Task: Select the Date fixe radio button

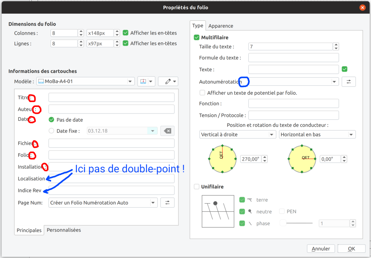Action: [x=52, y=131]
